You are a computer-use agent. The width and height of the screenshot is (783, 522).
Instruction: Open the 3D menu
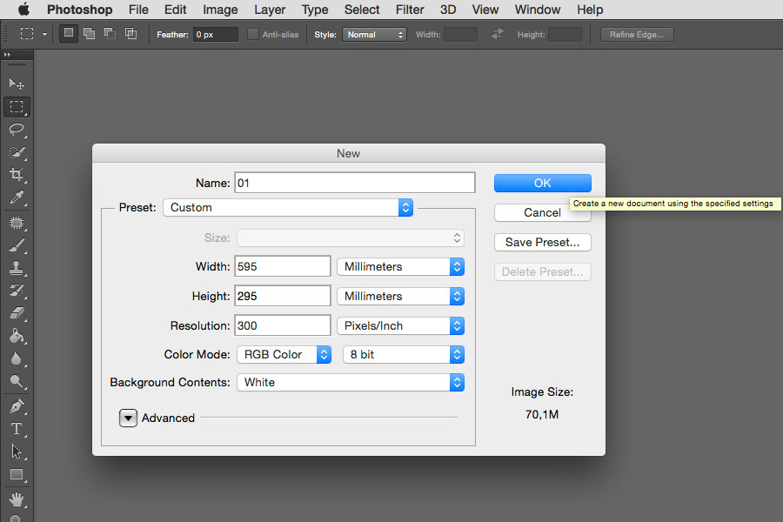448,10
